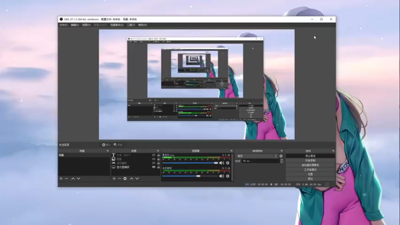This screenshot has width=400, height=225.
Task: Add a new scene with plus icon
Action: (61, 178)
